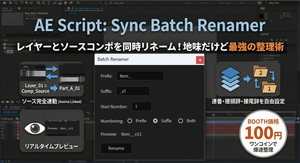This screenshot has height=163, width=300.
Task: Open the first workspace tab highlighted in blue
Action: (187, 3)
